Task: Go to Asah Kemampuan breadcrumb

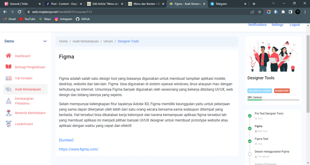Action: 86,41
